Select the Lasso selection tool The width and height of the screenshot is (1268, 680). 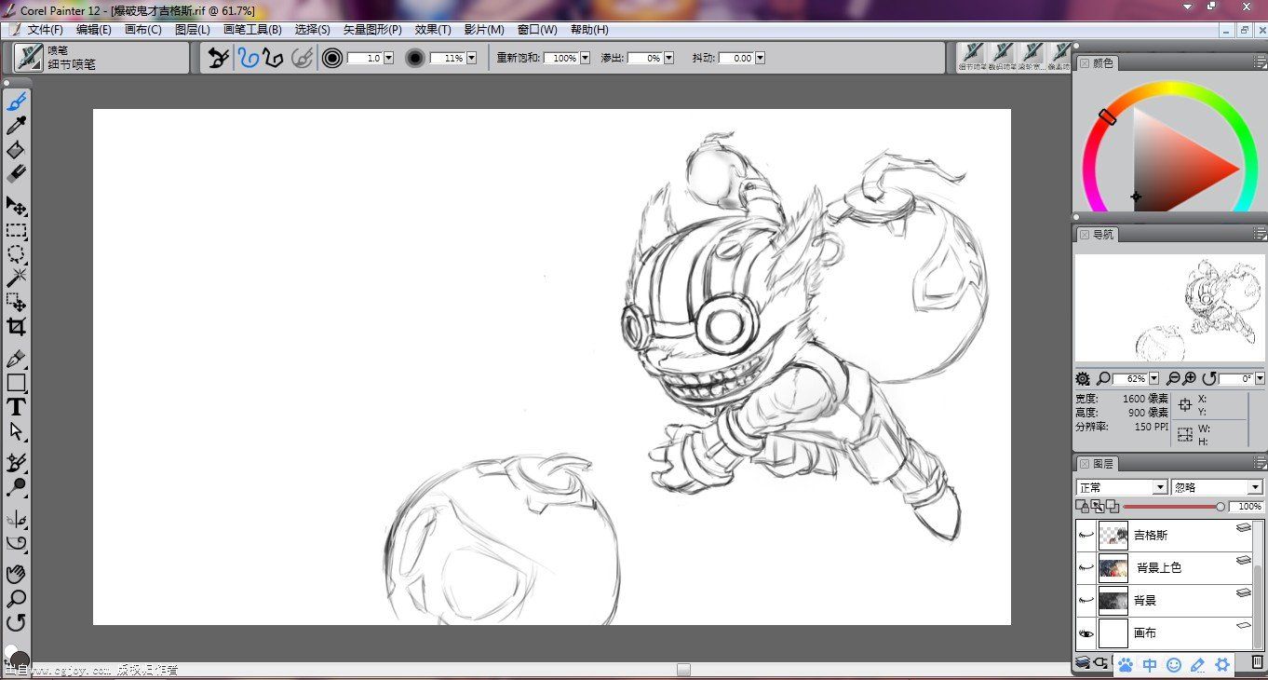[x=16, y=254]
